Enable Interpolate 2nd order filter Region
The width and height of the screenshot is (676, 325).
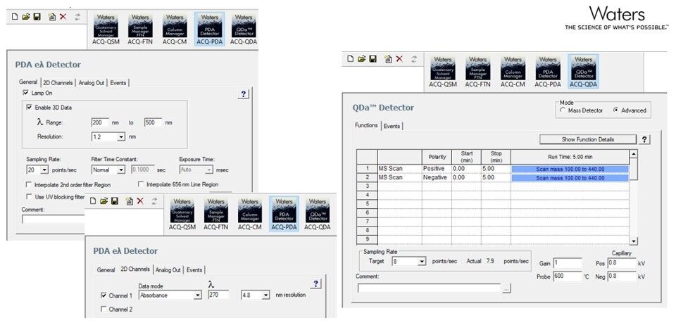tap(29, 185)
